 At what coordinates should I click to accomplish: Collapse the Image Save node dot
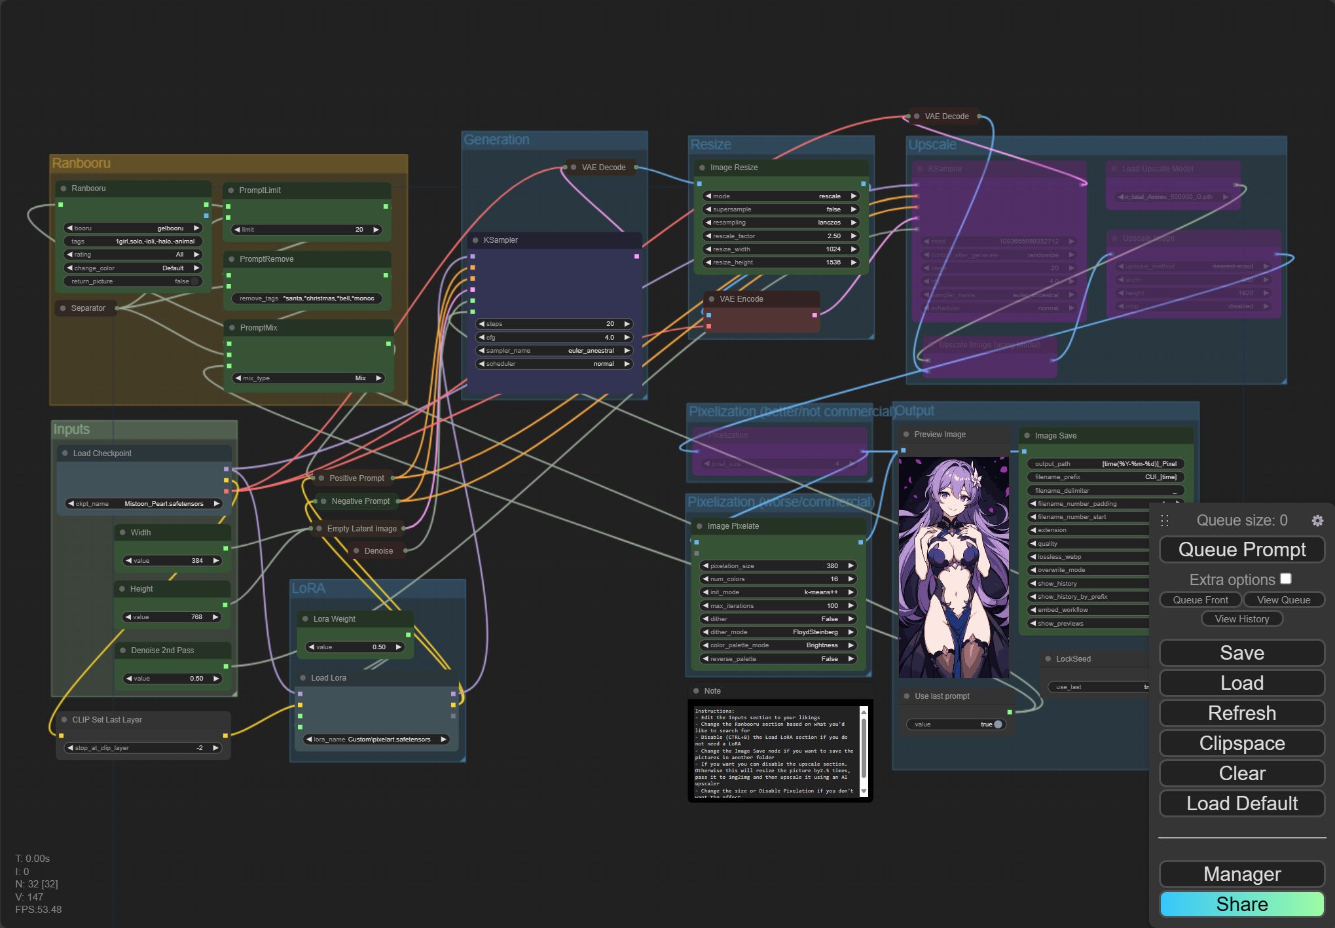[1027, 435]
